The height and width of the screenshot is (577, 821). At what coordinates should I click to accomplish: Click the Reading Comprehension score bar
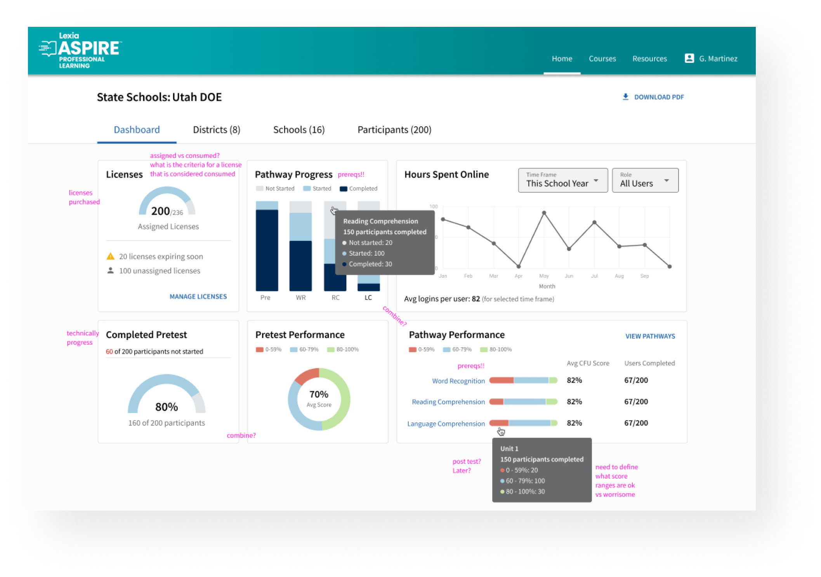click(523, 402)
